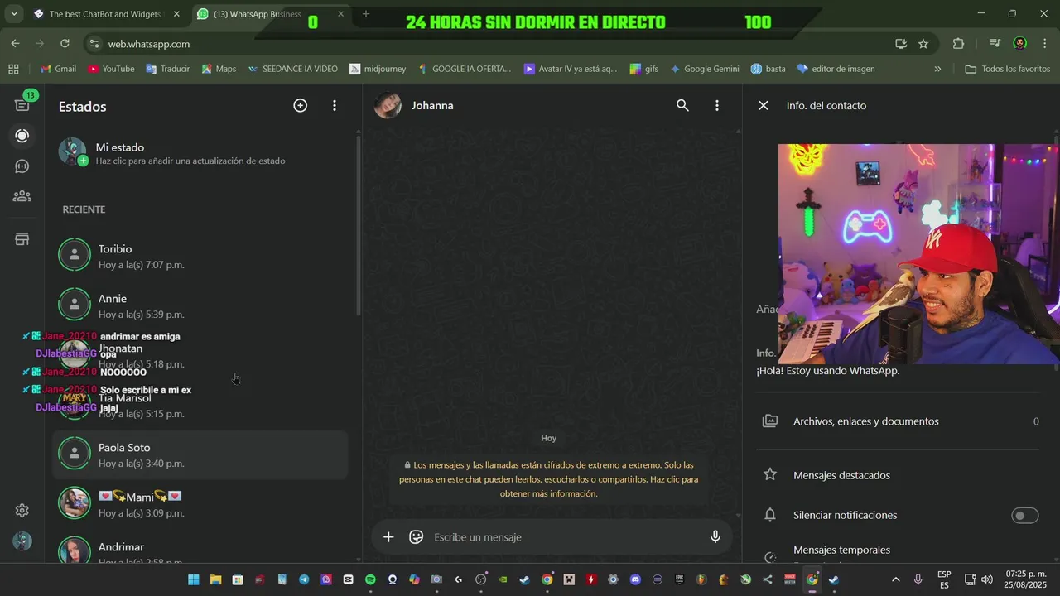View Toribio's status
Image resolution: width=1060 pixels, height=596 pixels.
pyautogui.click(x=200, y=256)
